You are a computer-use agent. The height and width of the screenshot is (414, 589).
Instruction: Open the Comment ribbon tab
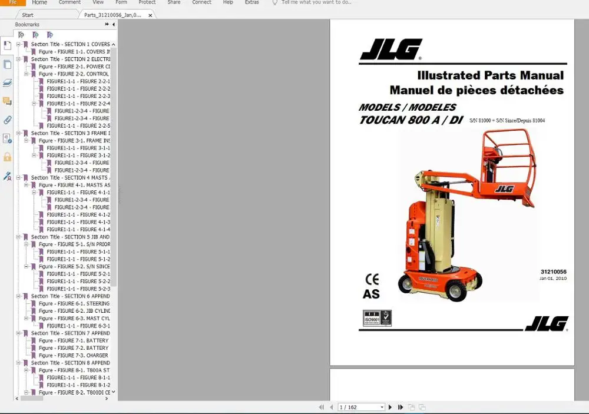point(70,2)
